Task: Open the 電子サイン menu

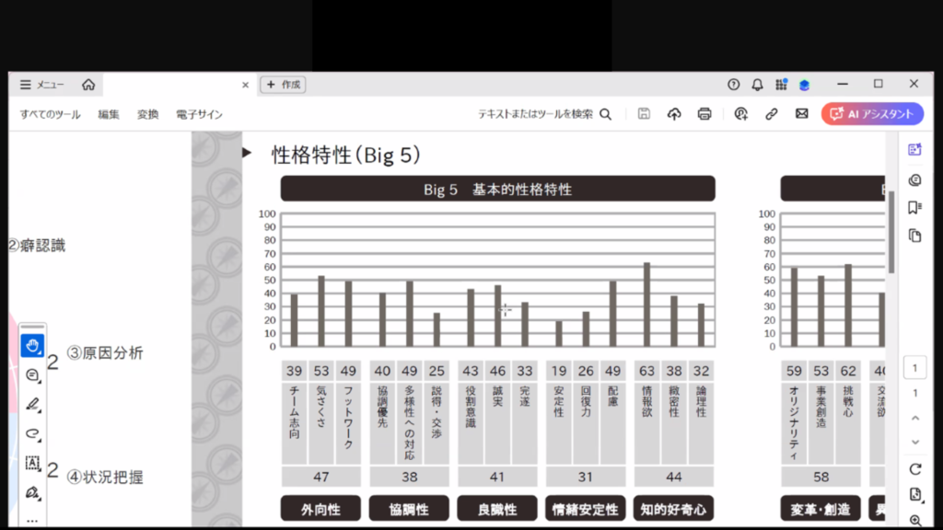Action: click(x=200, y=115)
